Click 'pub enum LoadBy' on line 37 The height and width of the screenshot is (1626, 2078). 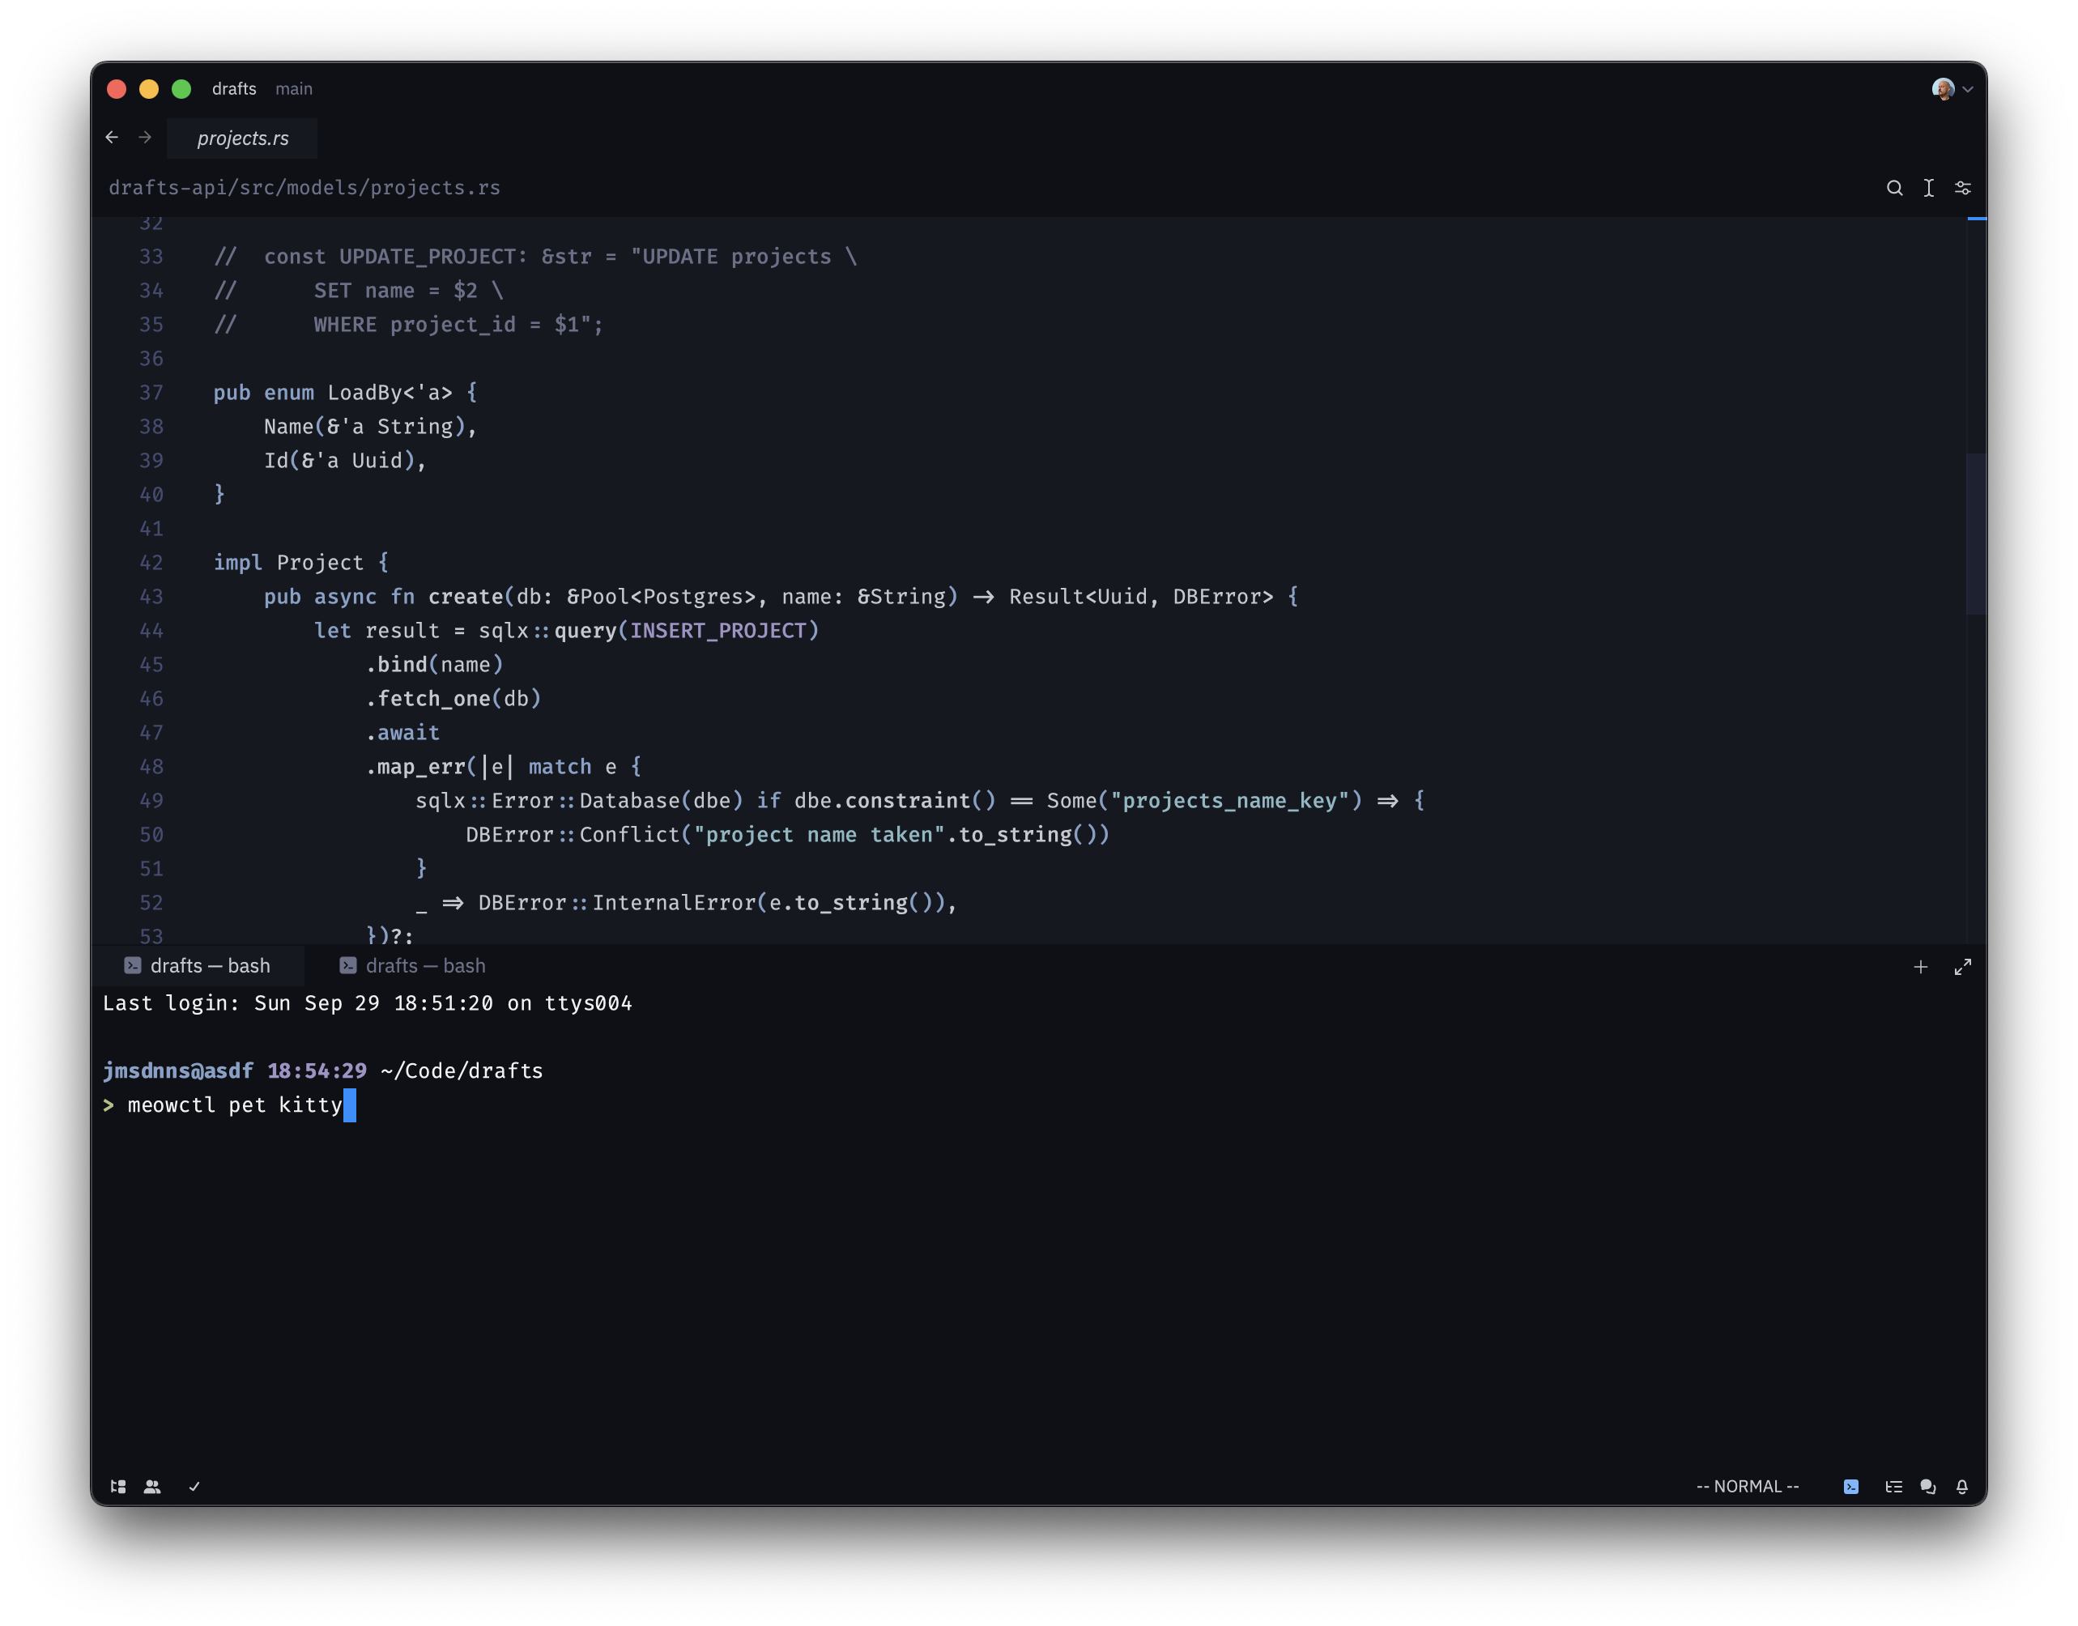click(309, 392)
